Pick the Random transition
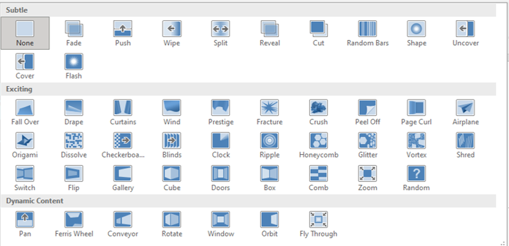 (417, 178)
